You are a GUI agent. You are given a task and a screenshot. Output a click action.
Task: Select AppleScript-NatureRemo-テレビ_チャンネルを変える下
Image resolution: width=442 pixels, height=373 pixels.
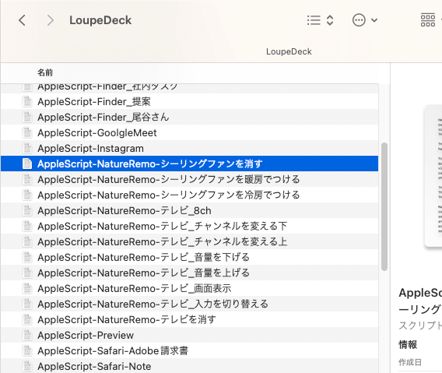(189, 226)
